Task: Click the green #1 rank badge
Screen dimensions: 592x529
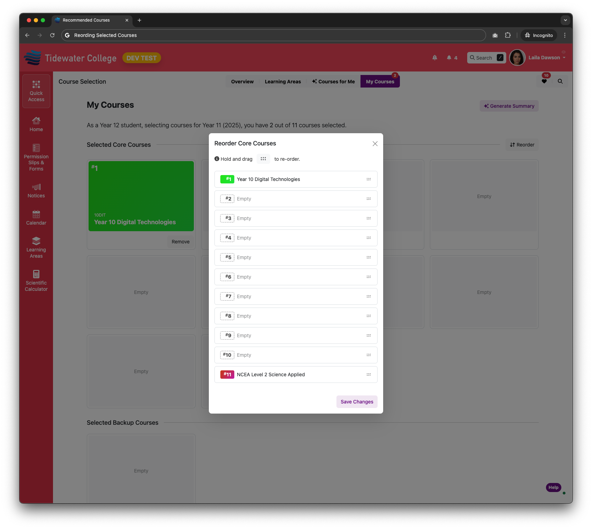Action: click(x=227, y=179)
